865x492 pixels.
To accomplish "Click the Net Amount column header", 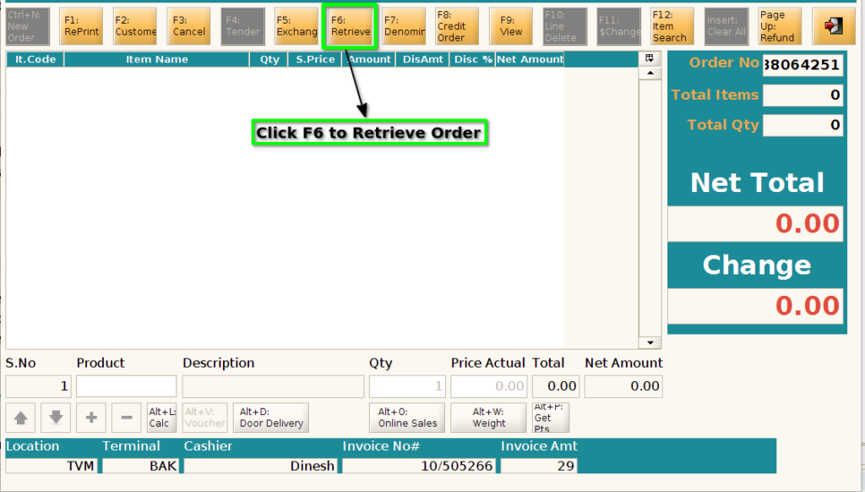I will 530,59.
